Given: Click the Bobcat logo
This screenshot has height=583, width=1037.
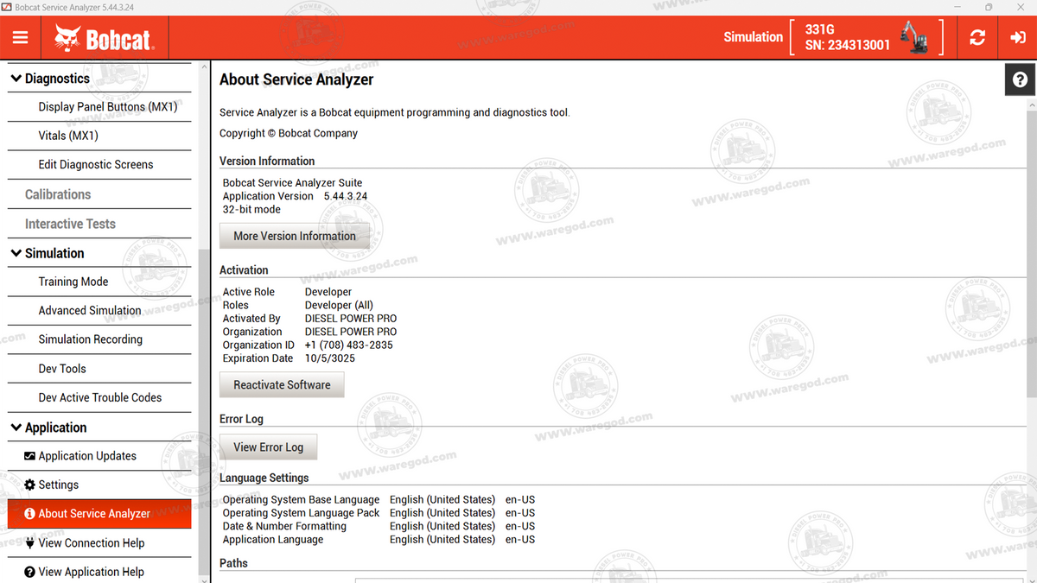Looking at the screenshot, I should (104, 38).
